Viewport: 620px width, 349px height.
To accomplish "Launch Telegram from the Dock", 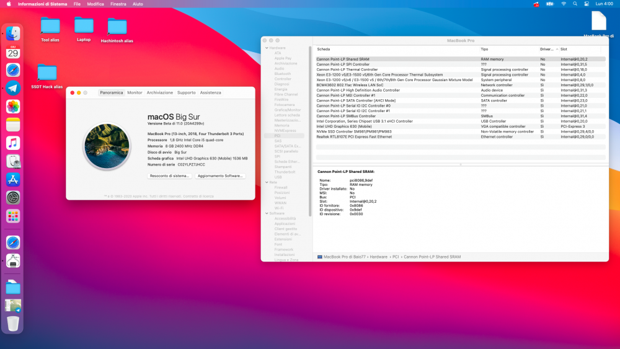I will 12,88.
